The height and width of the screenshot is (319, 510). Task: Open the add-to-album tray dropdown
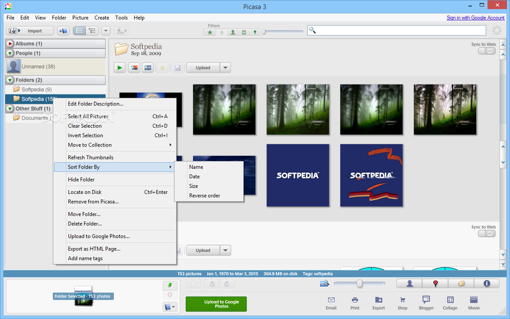[170, 306]
